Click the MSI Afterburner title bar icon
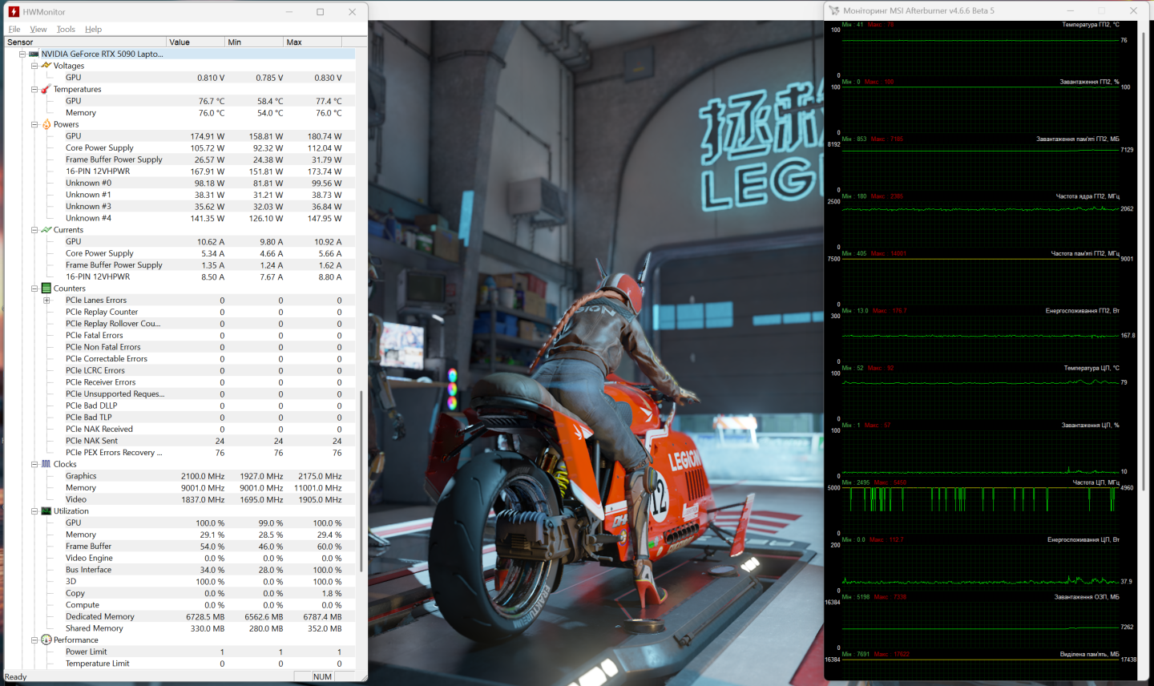The width and height of the screenshot is (1154, 686). [x=834, y=10]
